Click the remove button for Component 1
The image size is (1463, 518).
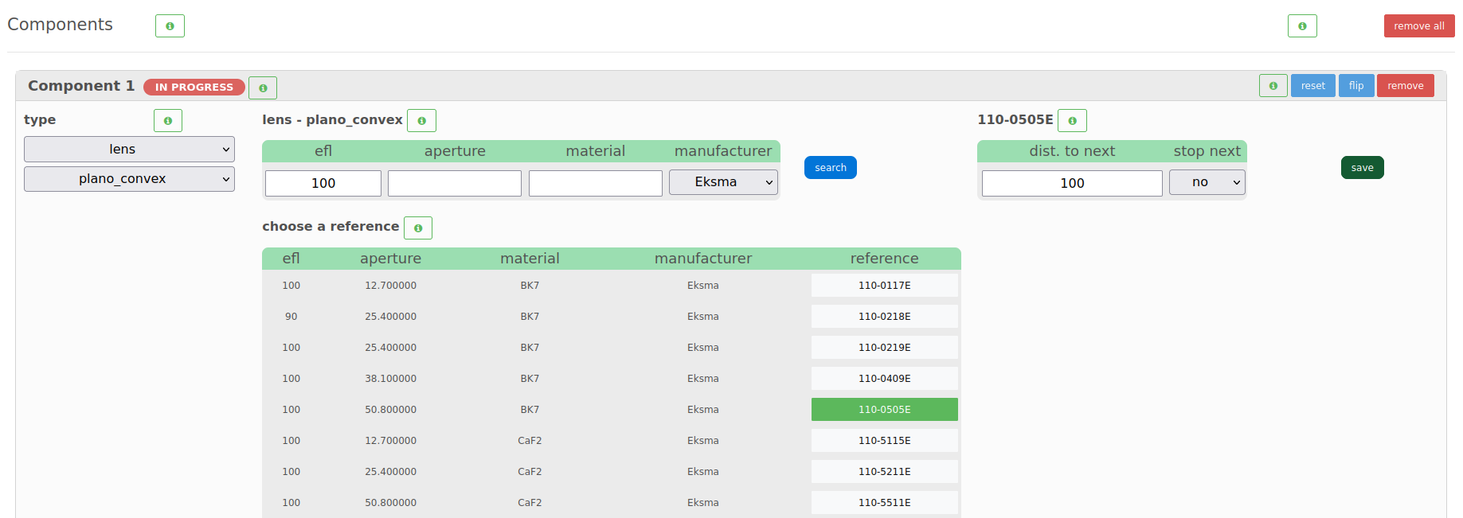coord(1406,85)
